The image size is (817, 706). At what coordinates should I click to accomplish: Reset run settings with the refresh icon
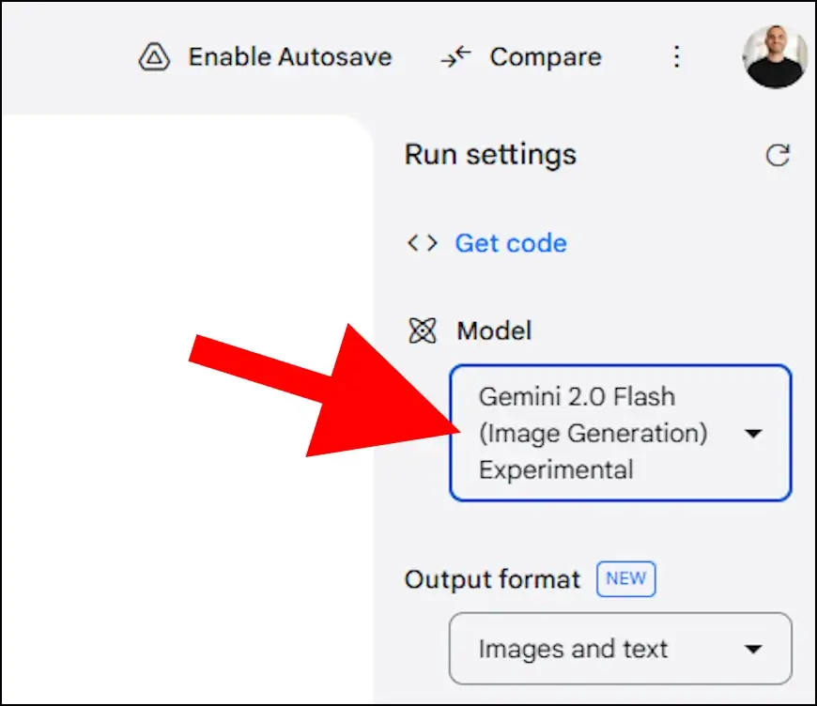778,155
